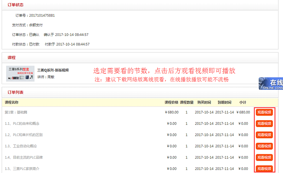This screenshot has height=173, width=283.
Task: Click the 1.5、三菱PLC家族简介 lesson title
Action: (22, 169)
